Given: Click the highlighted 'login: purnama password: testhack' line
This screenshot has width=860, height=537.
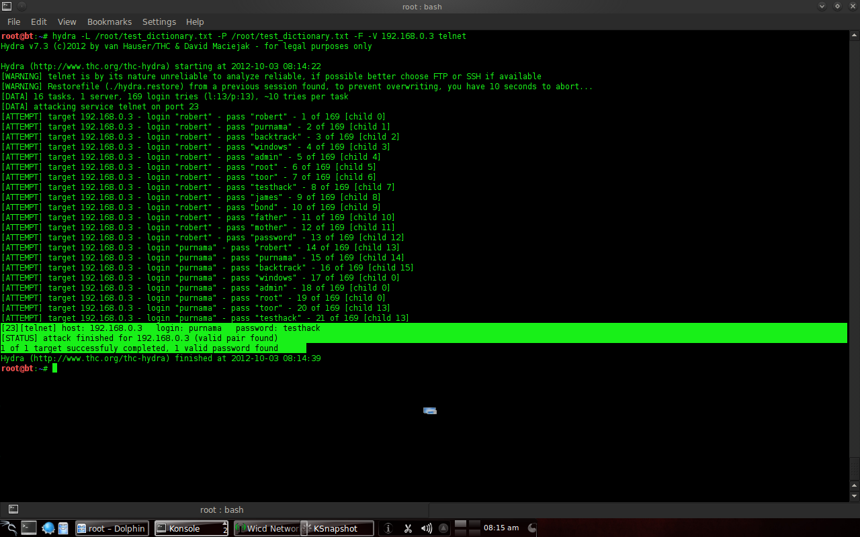Looking at the screenshot, I should pos(161,328).
